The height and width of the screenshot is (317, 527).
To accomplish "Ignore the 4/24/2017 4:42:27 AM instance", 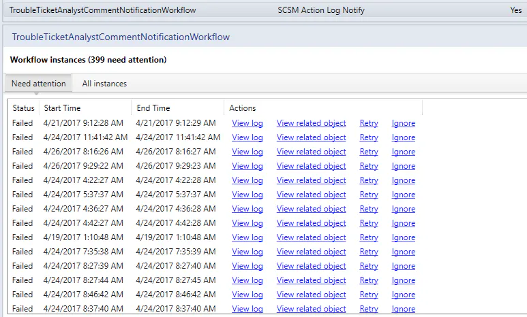I will click(x=404, y=223).
